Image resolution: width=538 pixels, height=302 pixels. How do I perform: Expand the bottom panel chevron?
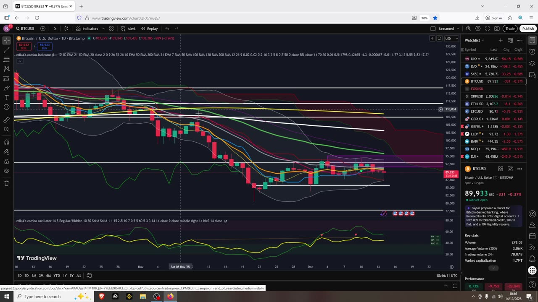446,286
